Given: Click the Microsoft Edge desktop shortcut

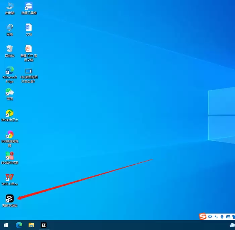Looking at the screenshot, I should [x=10, y=70].
